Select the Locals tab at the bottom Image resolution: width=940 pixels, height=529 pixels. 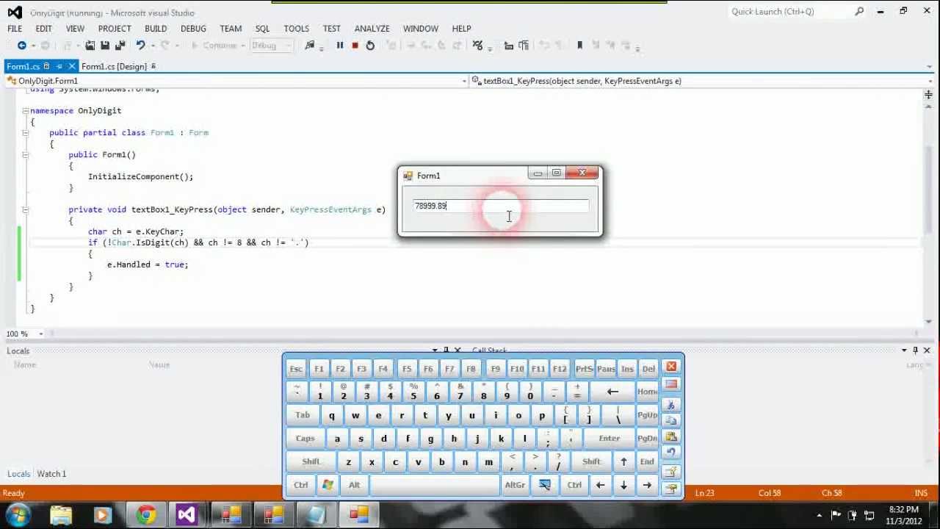18,474
